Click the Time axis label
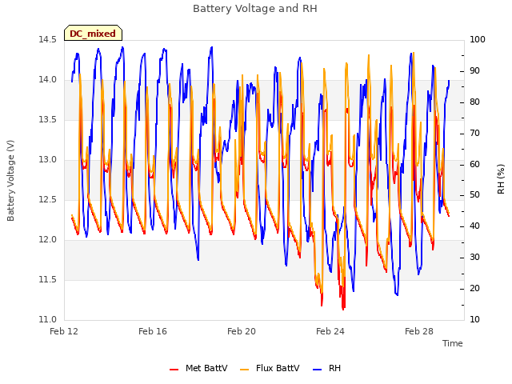Screen dimensions: 512x384 (x=452, y=343)
